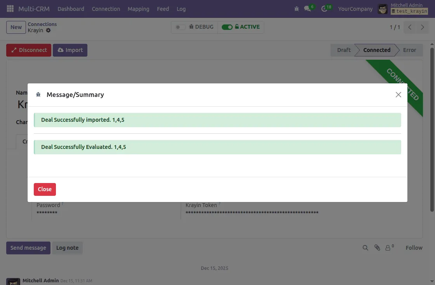Viewport: 435px width, 285px height.
Task: Click the page vertical scrollbar
Action: tap(432, 130)
